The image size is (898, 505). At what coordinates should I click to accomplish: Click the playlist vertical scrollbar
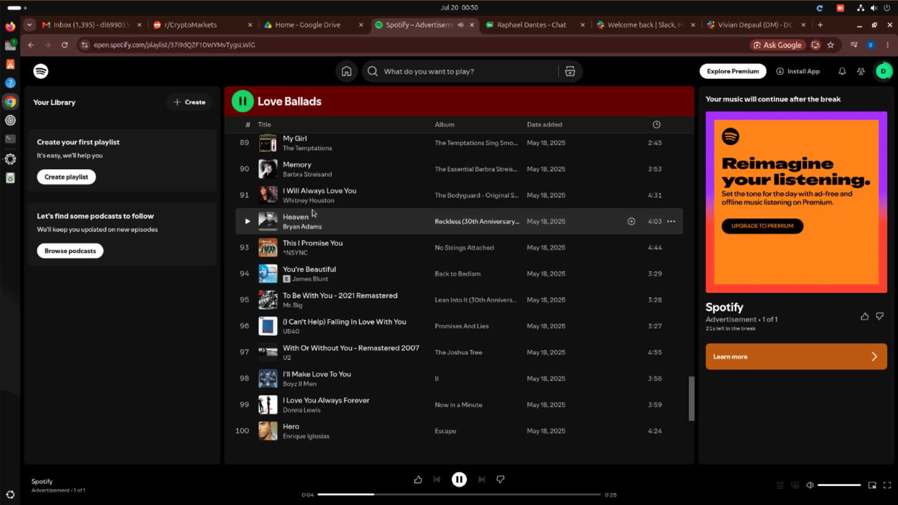(x=691, y=398)
